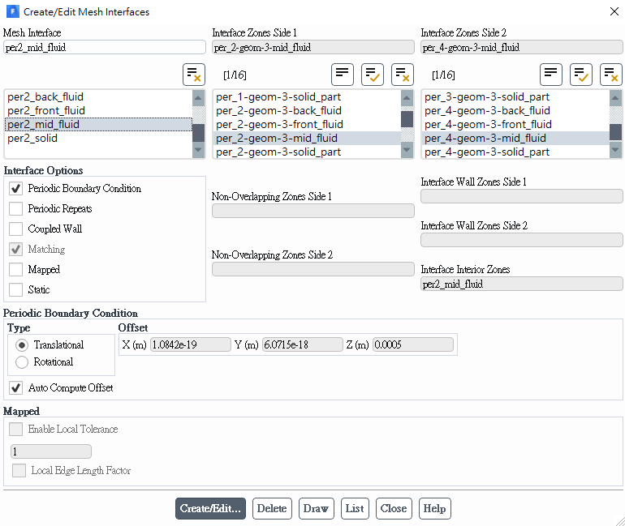Image resolution: width=625 pixels, height=526 pixels.
Task: Click filter text icon for Side 2 zones
Action: click(x=551, y=75)
